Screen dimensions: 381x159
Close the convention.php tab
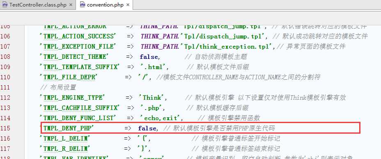128,5
